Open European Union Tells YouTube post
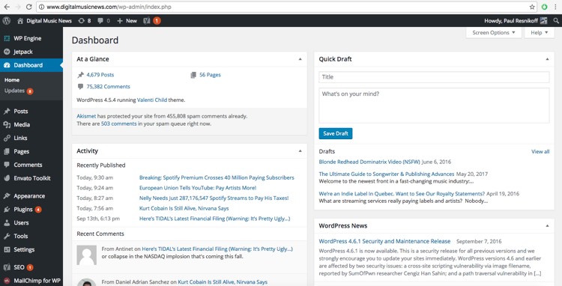Viewport: 562px width, 286px height. coord(198,188)
